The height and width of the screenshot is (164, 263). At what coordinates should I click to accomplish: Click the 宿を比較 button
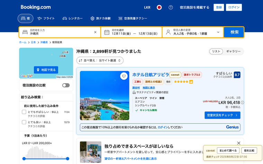coord(249,151)
